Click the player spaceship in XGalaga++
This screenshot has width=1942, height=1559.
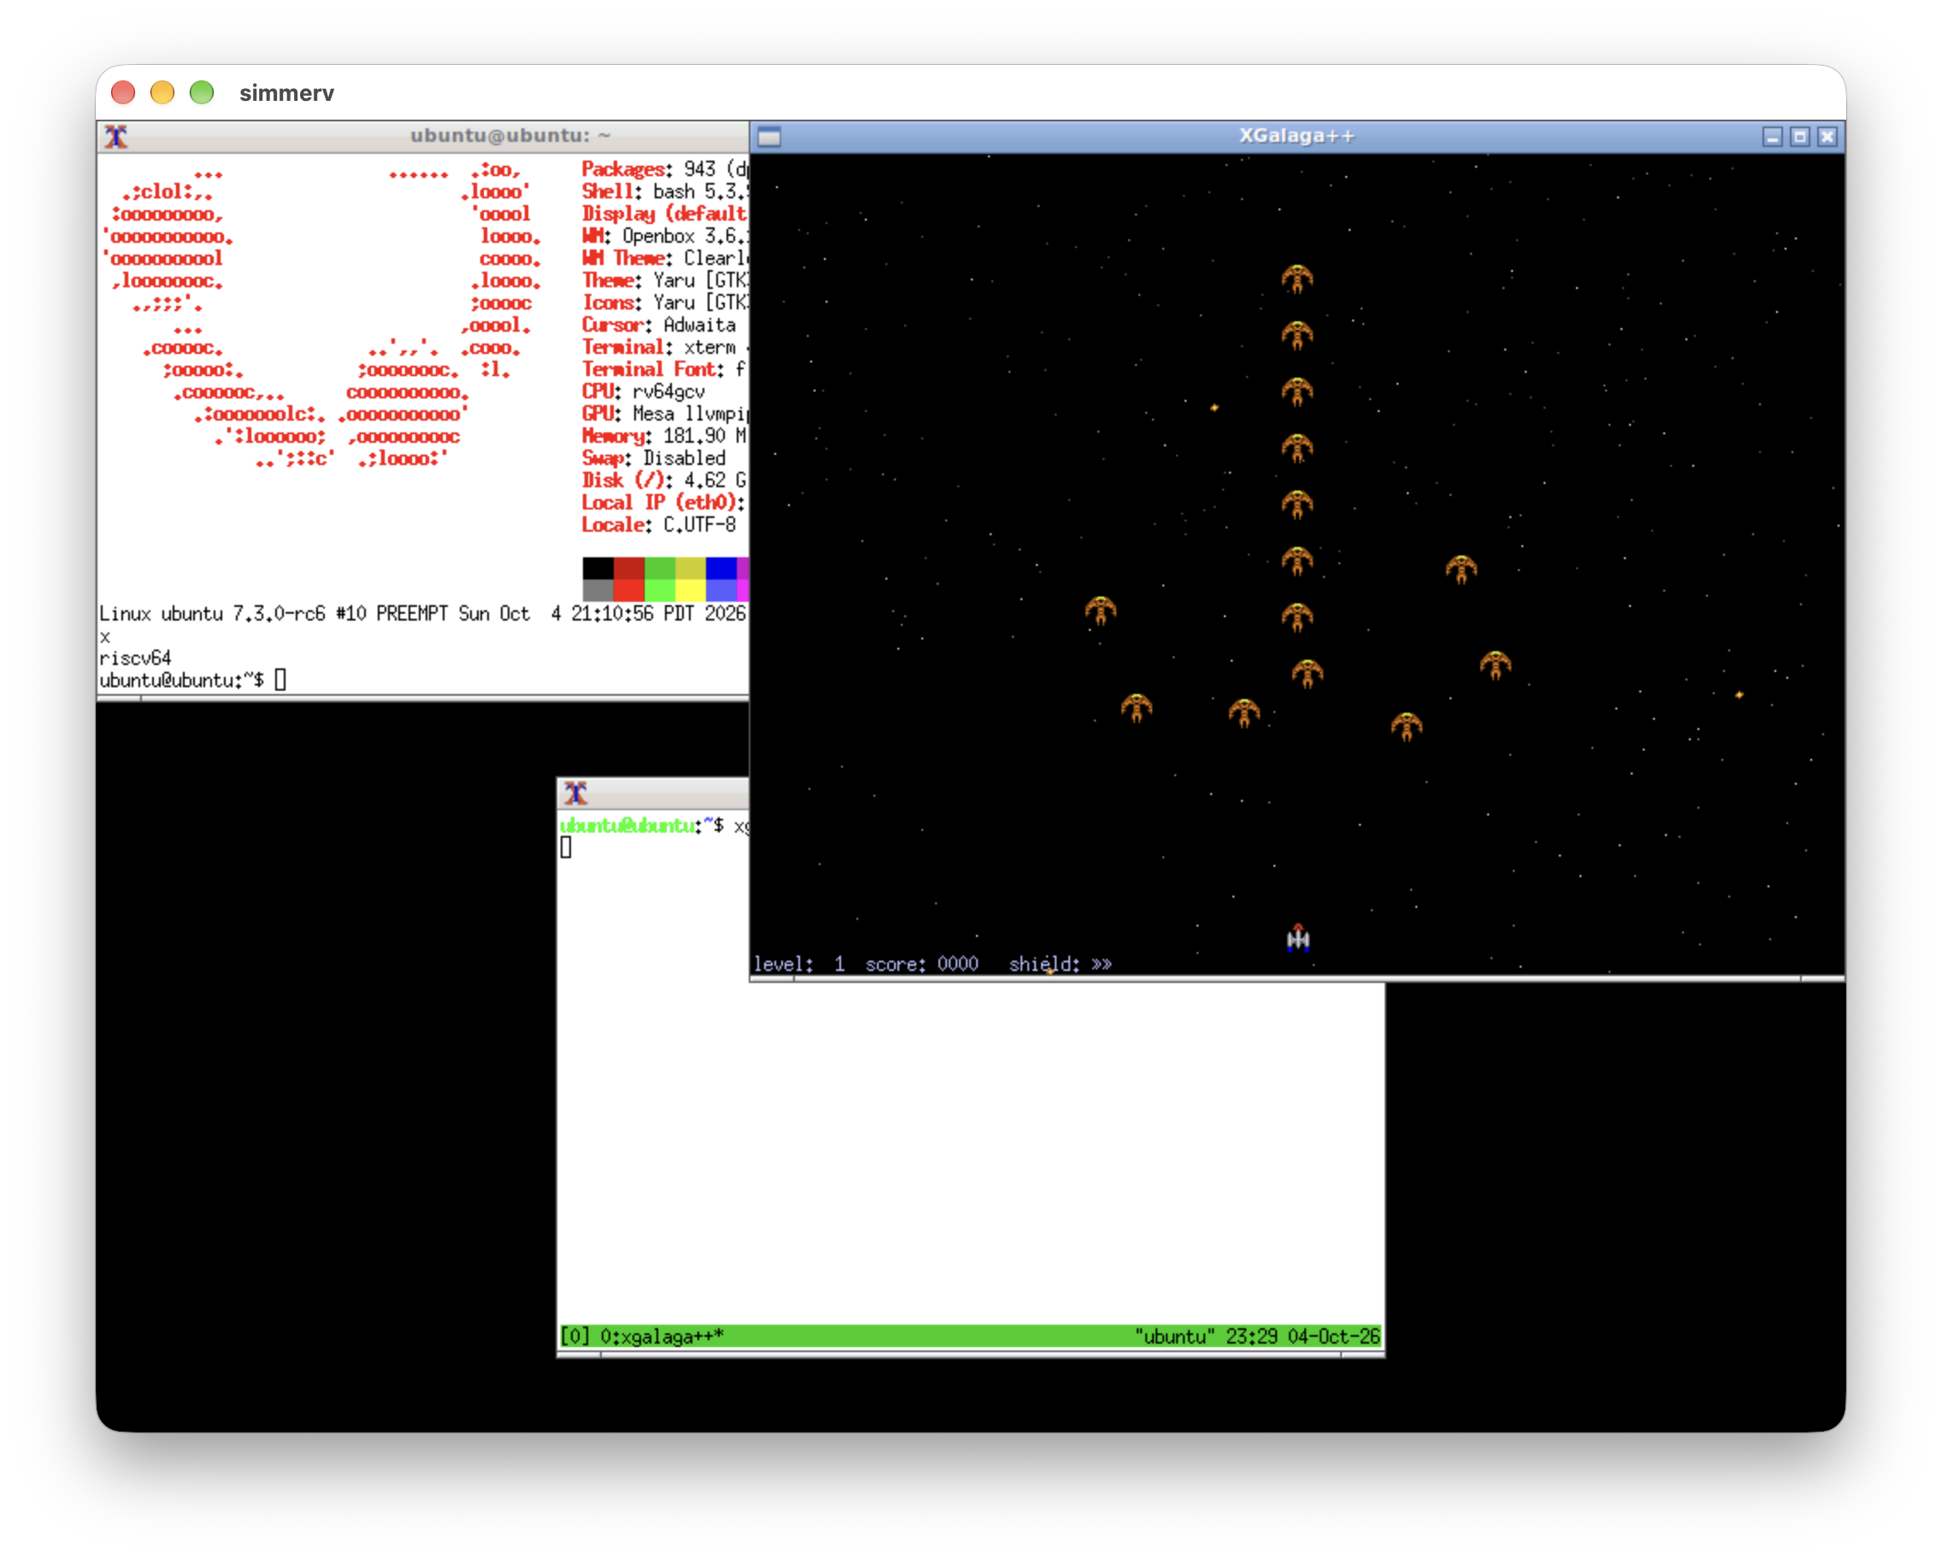(x=1298, y=938)
